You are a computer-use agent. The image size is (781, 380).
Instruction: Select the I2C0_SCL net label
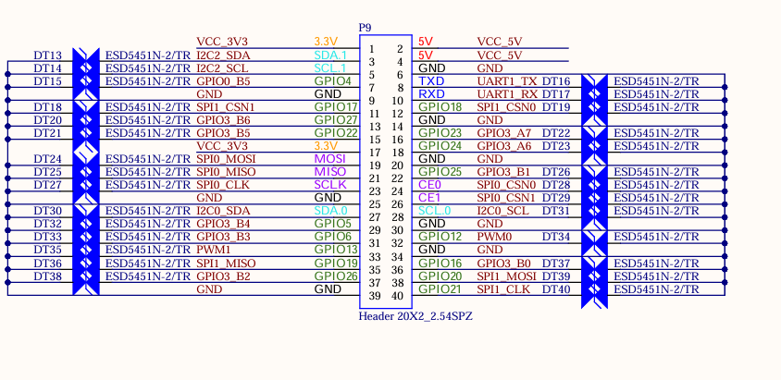point(503,211)
